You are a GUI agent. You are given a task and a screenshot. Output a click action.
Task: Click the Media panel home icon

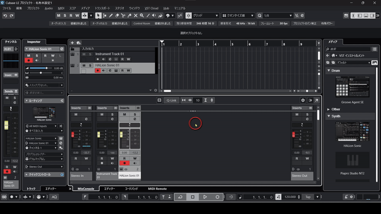pyautogui.click(x=333, y=56)
